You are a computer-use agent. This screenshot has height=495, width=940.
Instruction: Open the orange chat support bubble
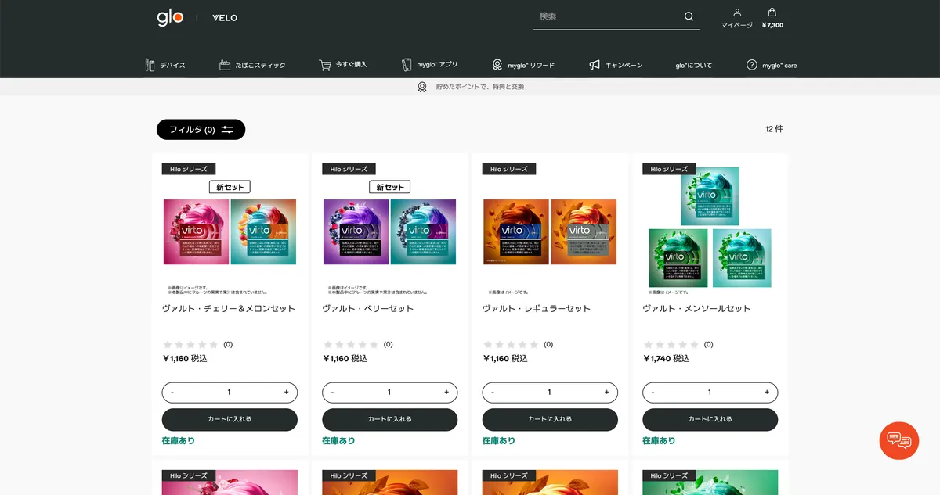[x=899, y=441]
